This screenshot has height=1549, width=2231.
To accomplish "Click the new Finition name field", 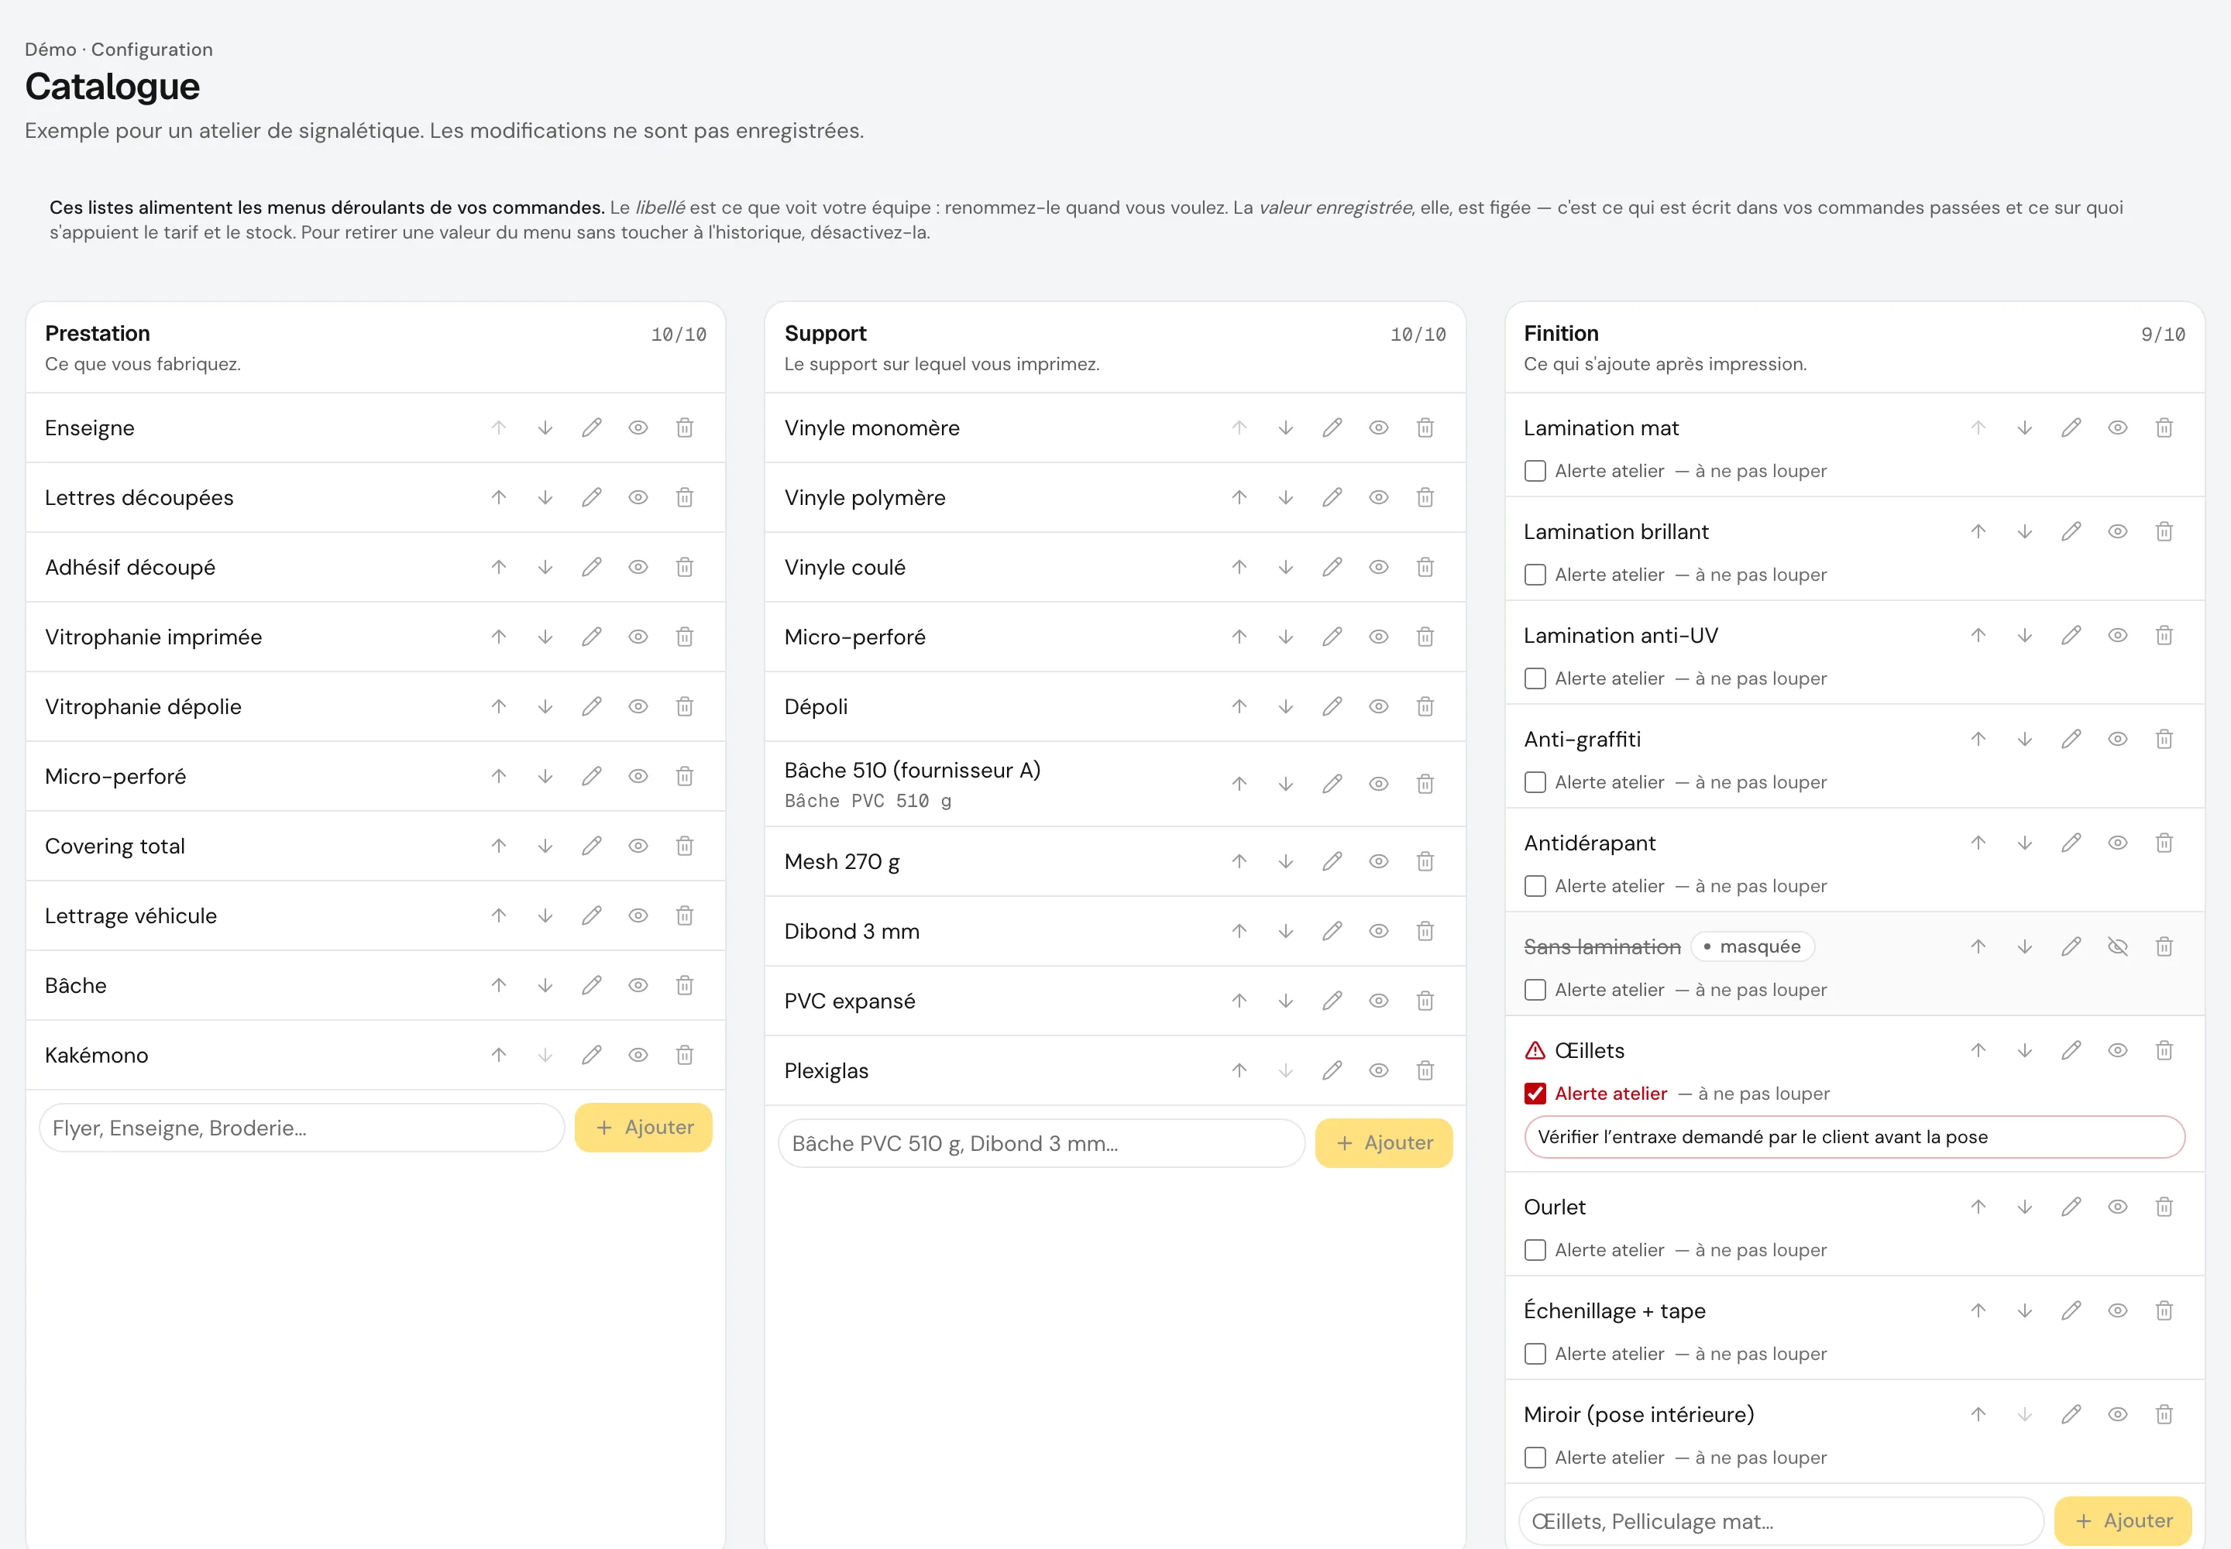I will point(1782,1522).
